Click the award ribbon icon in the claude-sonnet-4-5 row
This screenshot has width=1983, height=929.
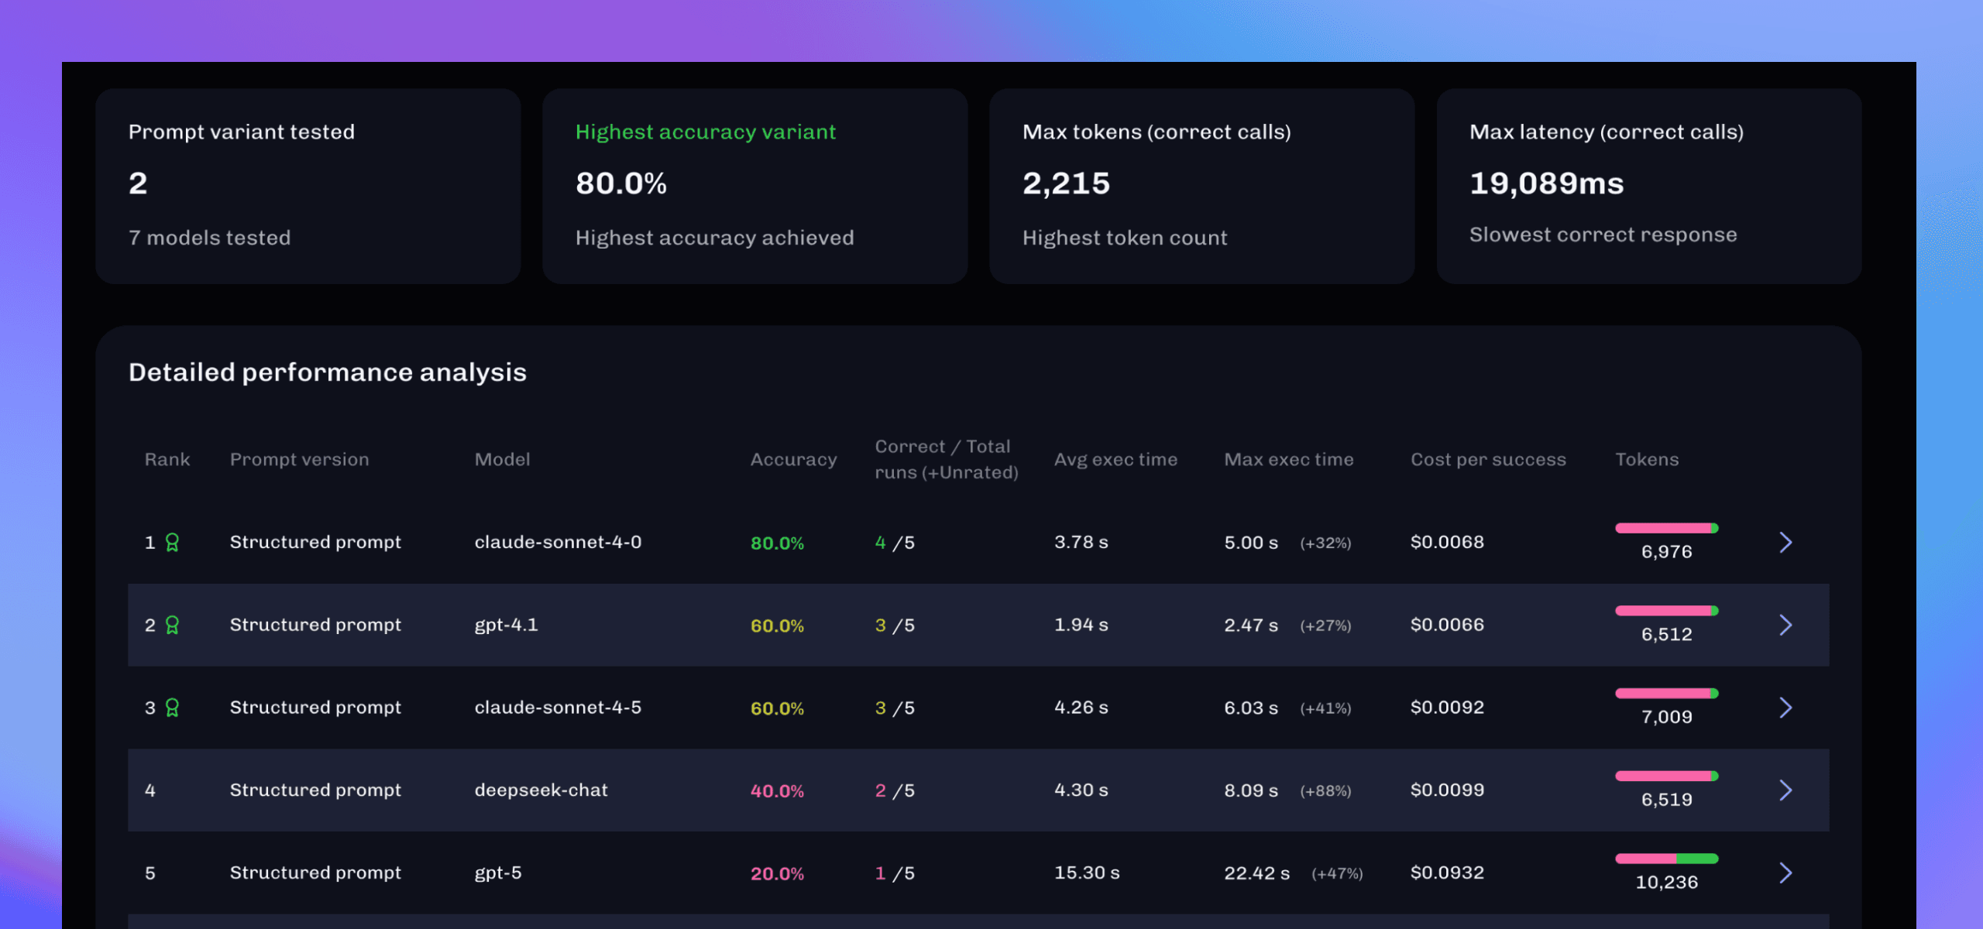coord(172,708)
